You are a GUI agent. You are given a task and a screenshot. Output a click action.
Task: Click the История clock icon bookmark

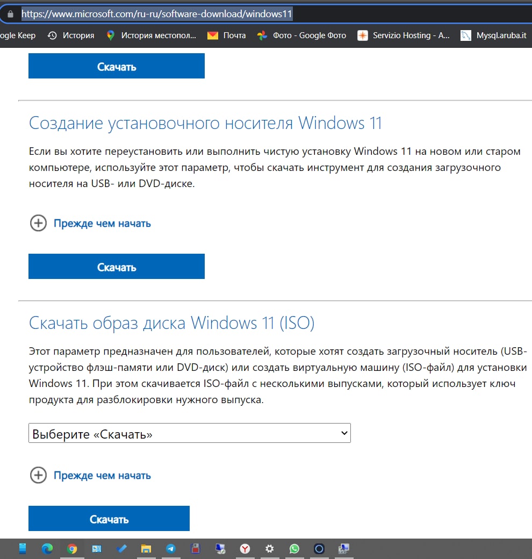[x=52, y=35]
